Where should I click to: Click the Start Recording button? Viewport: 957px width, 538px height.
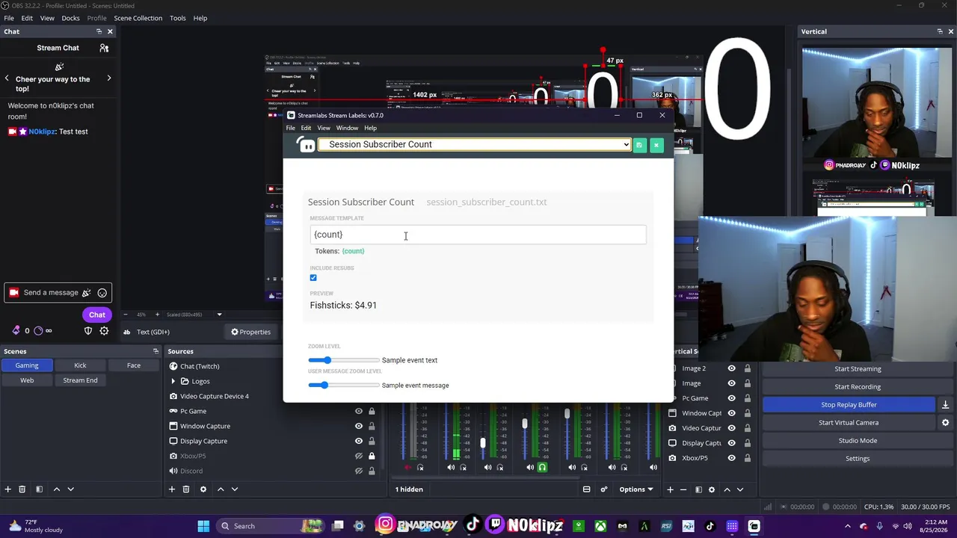pos(858,386)
